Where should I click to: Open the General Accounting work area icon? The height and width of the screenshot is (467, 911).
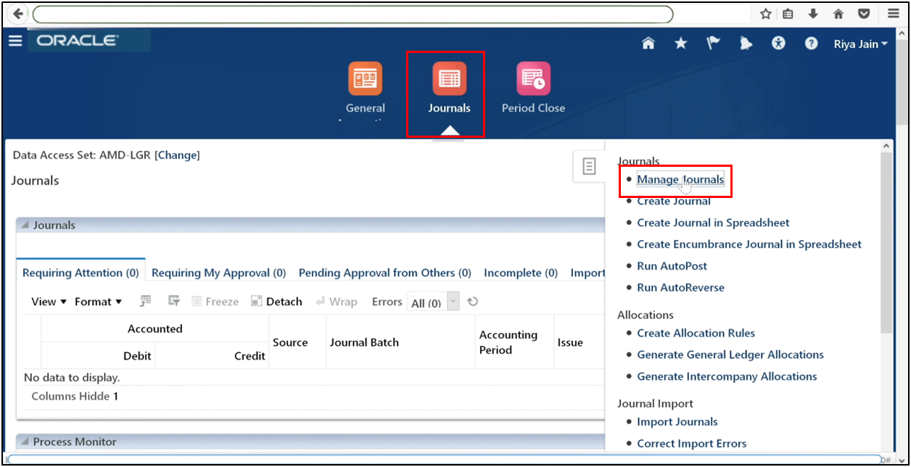[x=365, y=78]
